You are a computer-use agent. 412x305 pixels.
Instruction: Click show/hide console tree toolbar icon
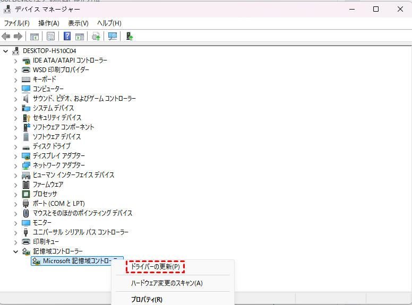(34, 36)
